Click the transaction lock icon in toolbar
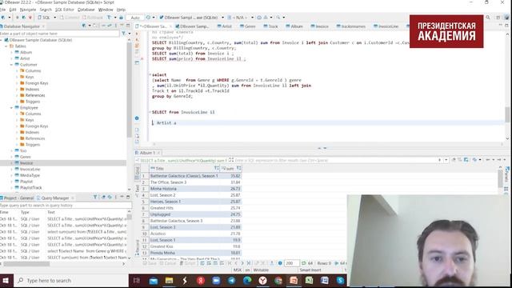The width and height of the screenshot is (512, 288). pos(121,18)
